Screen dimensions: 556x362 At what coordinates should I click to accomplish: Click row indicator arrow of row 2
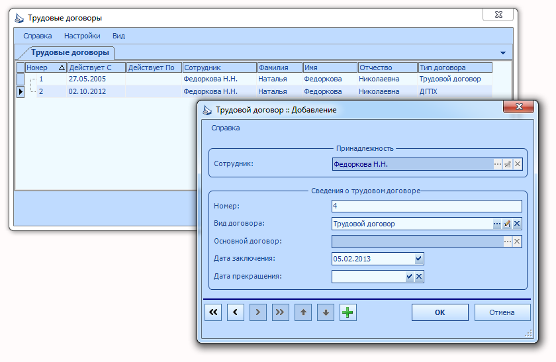point(21,91)
